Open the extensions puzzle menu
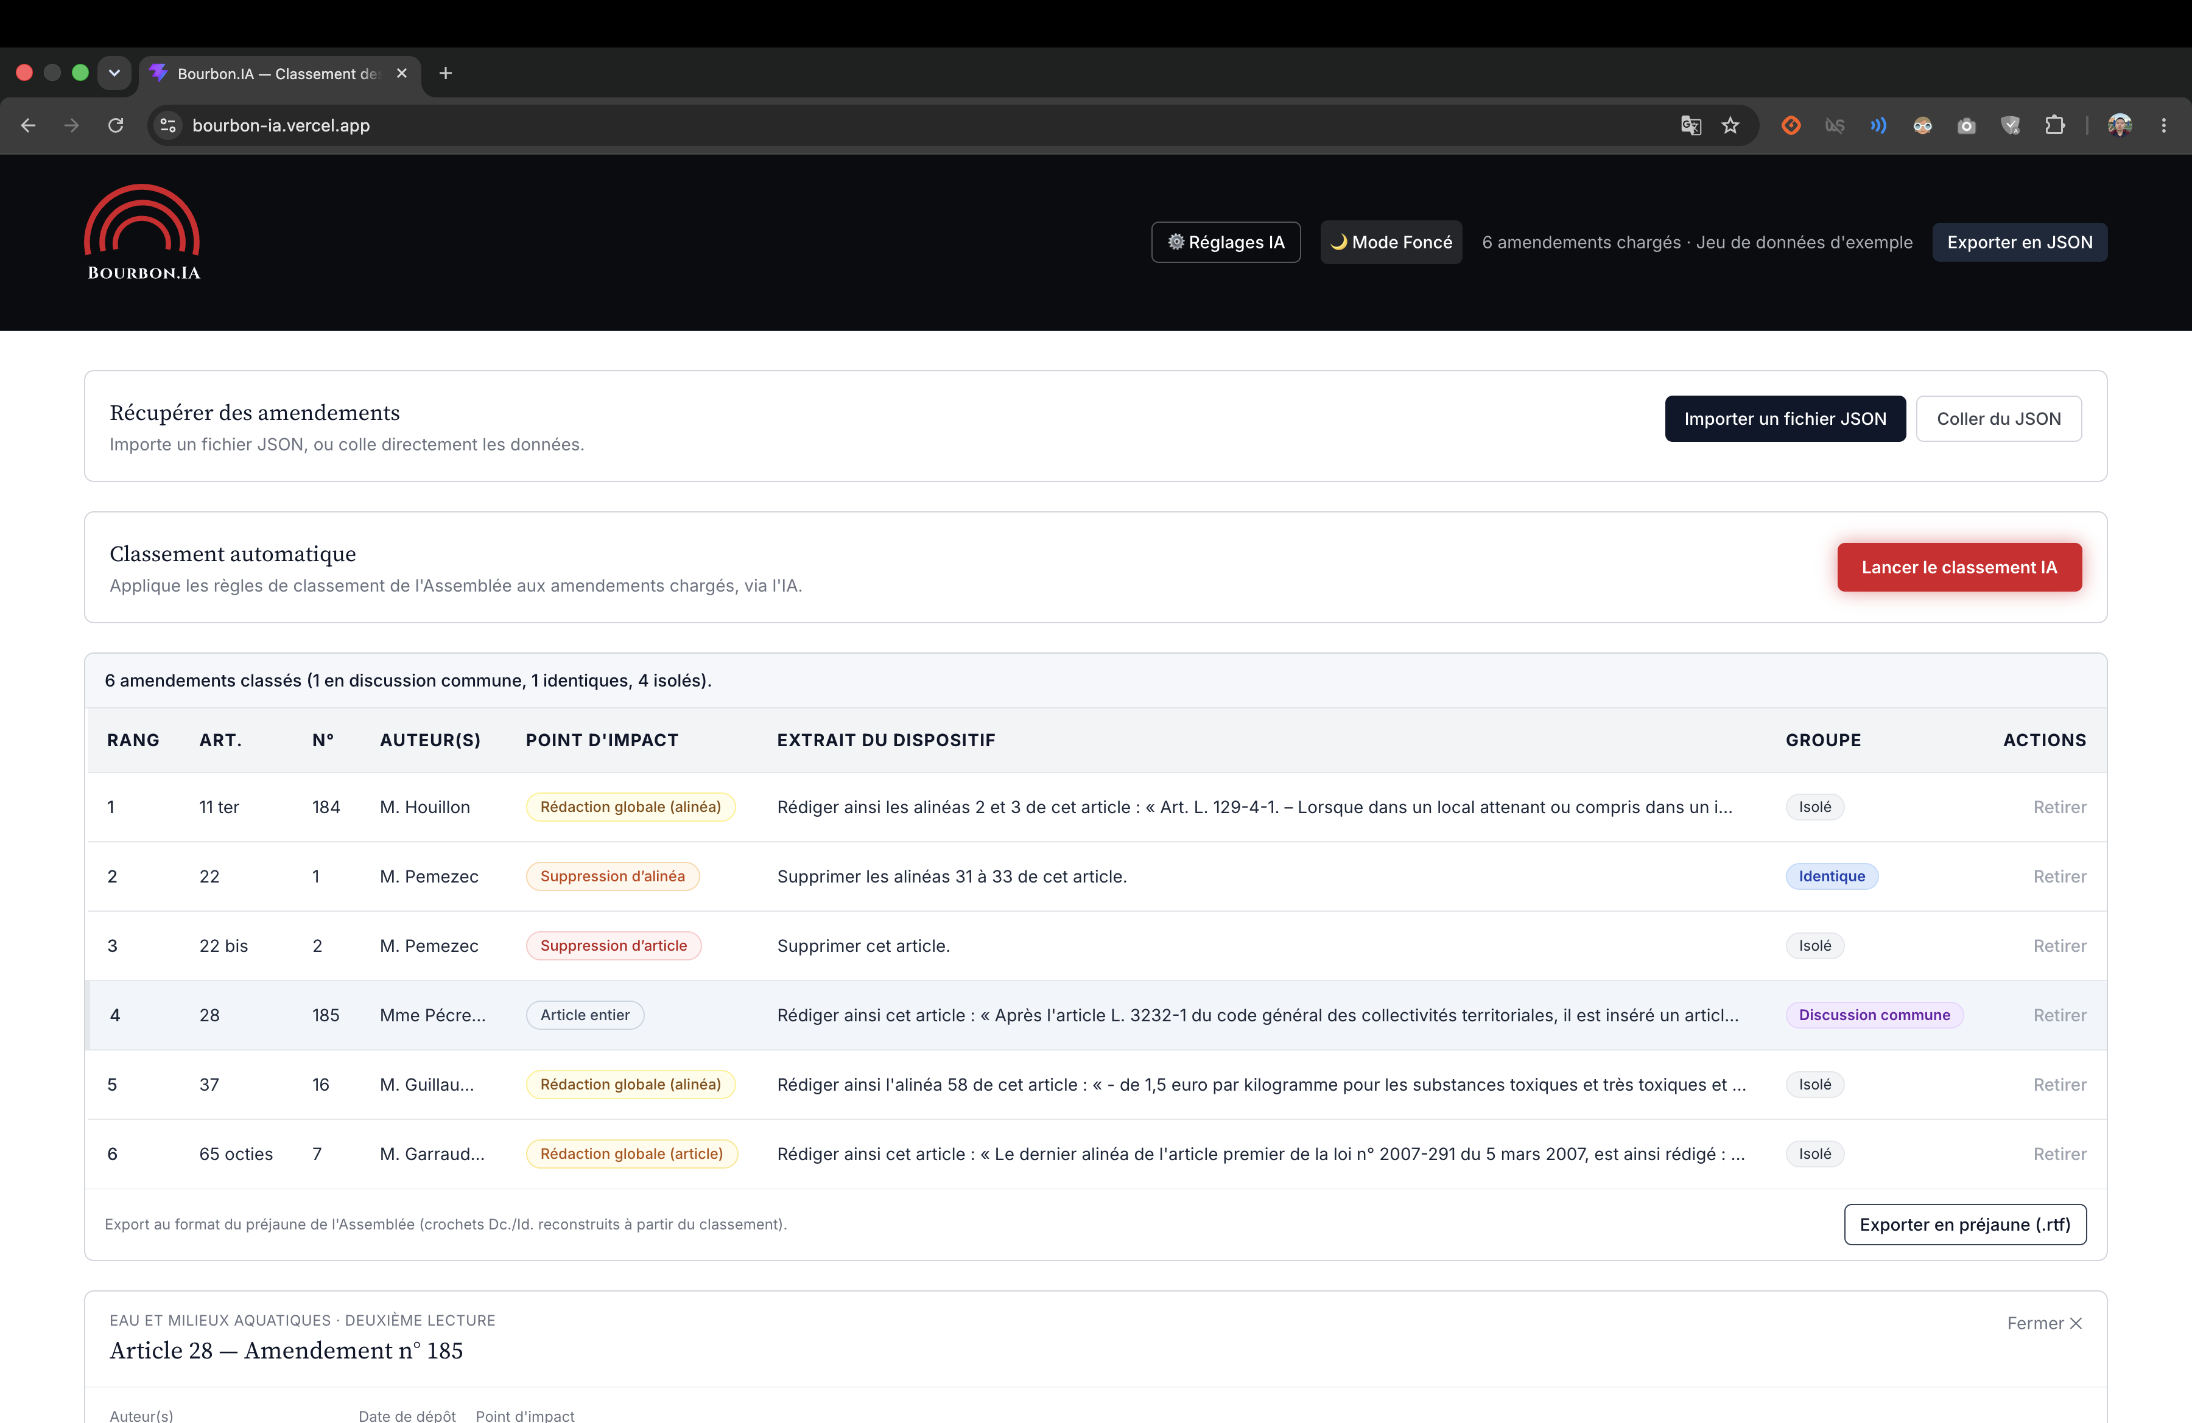This screenshot has width=2192, height=1423. [2055, 125]
